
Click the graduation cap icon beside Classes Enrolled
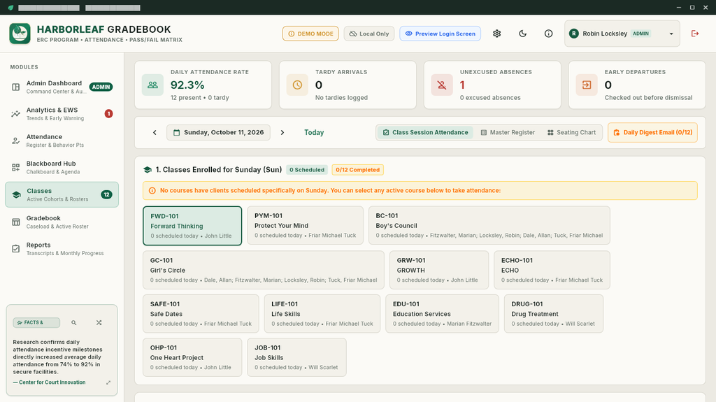pyautogui.click(x=147, y=169)
